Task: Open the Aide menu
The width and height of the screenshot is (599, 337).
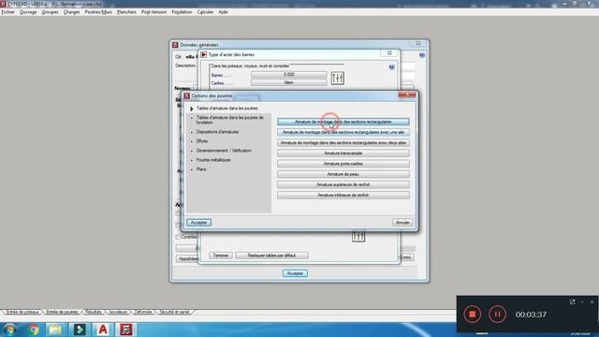Action: (223, 12)
